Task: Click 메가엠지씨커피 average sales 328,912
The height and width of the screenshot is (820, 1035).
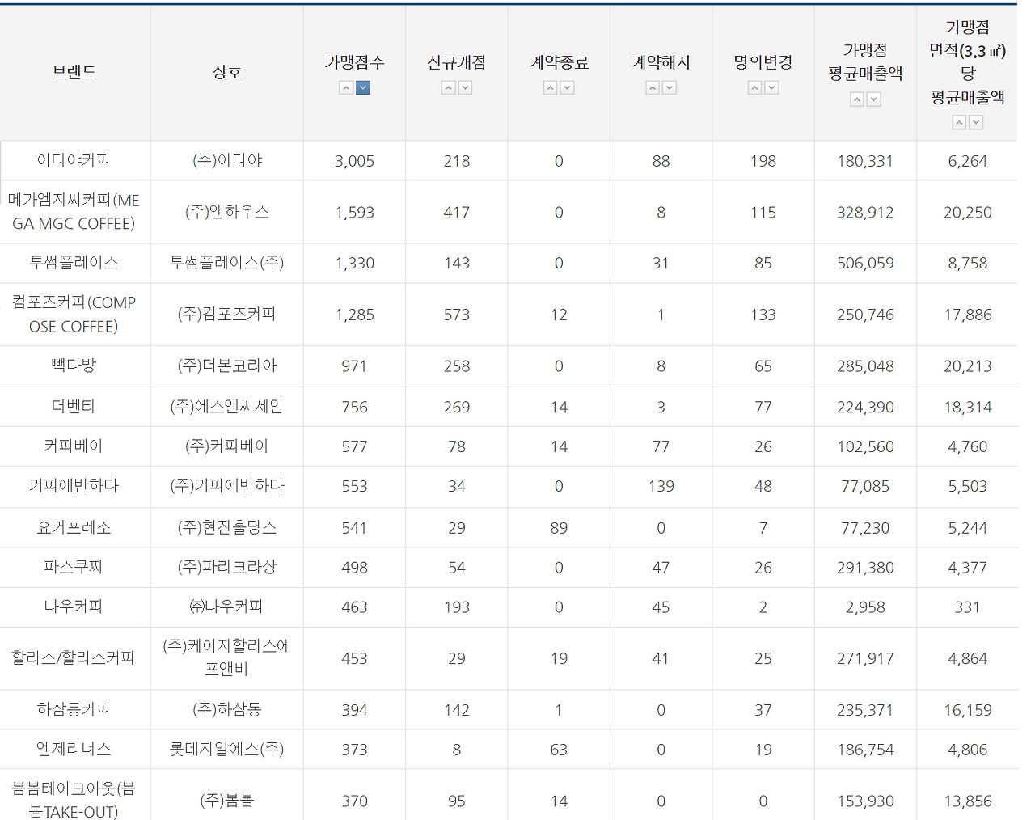Action: pos(865,213)
